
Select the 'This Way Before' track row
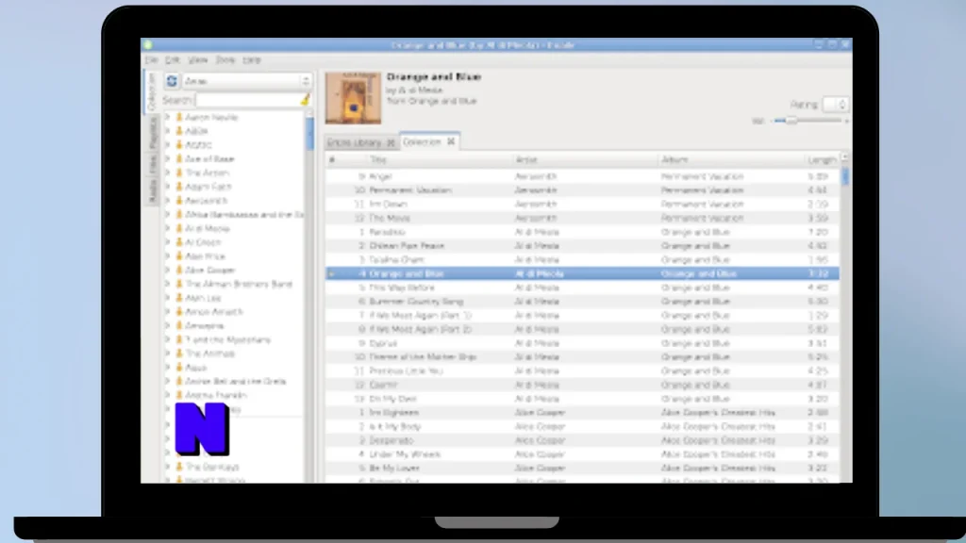[x=582, y=288]
